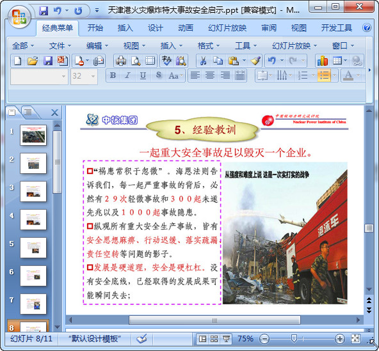Image resolution: width=379 pixels, height=351 pixels.
Task: Switch to Slide Sorter view
Action: pyautogui.click(x=214, y=339)
